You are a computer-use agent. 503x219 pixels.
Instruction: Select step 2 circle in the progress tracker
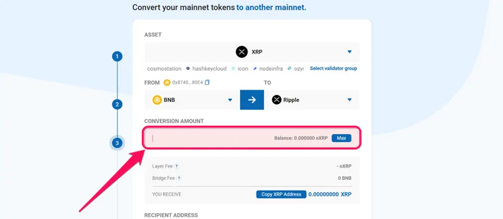click(x=117, y=104)
